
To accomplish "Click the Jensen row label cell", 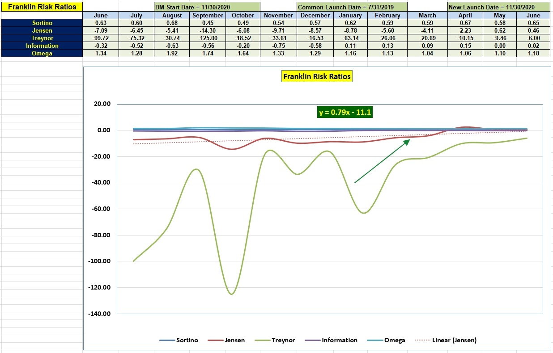I will point(42,30).
